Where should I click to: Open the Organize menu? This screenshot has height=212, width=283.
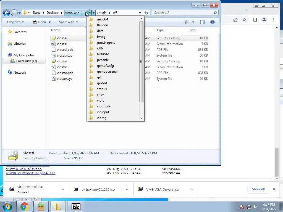pyautogui.click(x=15, y=22)
